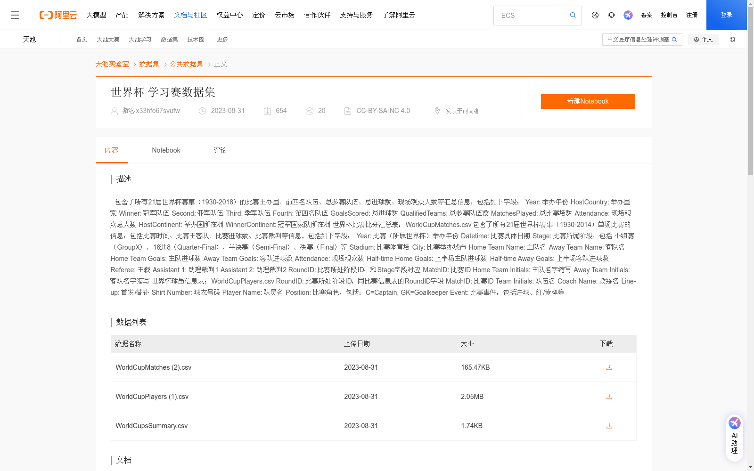Click the 2.05MB size cell
The height and width of the screenshot is (471, 754).
pos(472,397)
